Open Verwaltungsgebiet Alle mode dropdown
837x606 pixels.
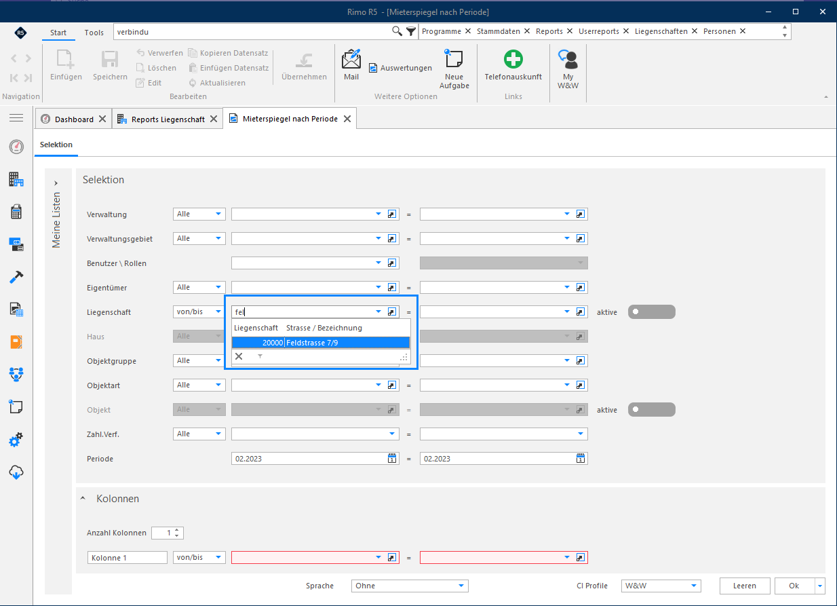[199, 239]
